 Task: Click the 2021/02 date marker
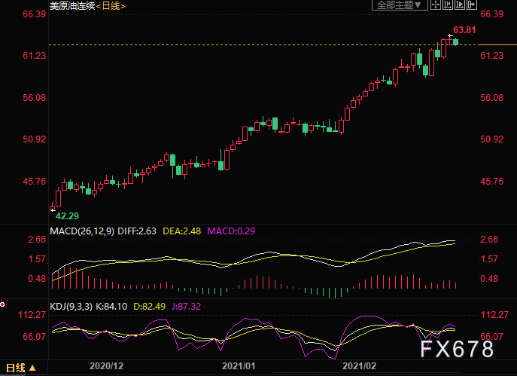360,366
